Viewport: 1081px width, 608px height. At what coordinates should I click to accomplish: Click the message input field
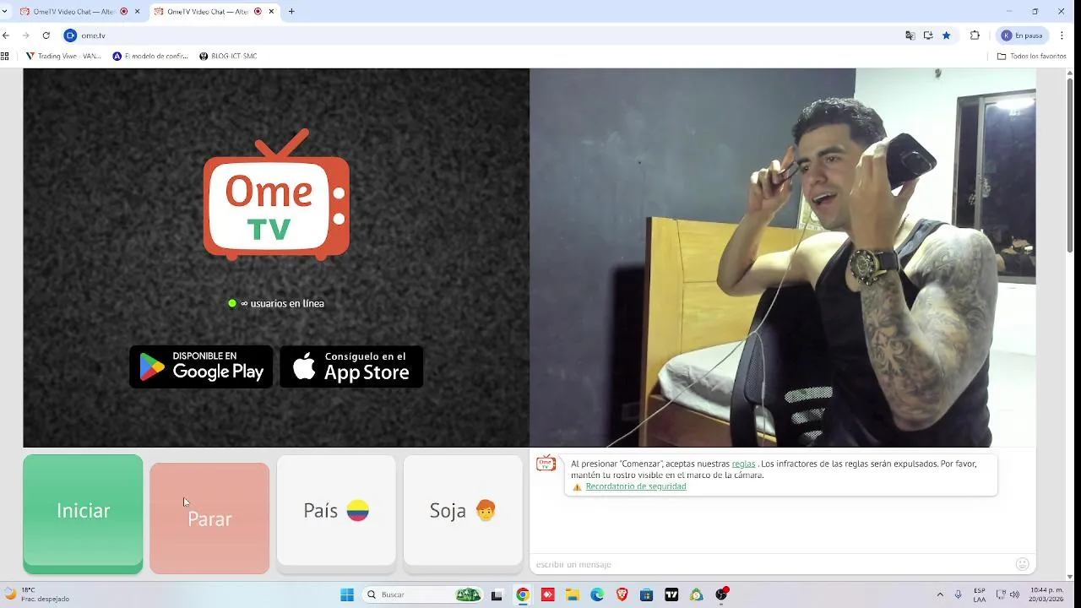[x=773, y=564]
